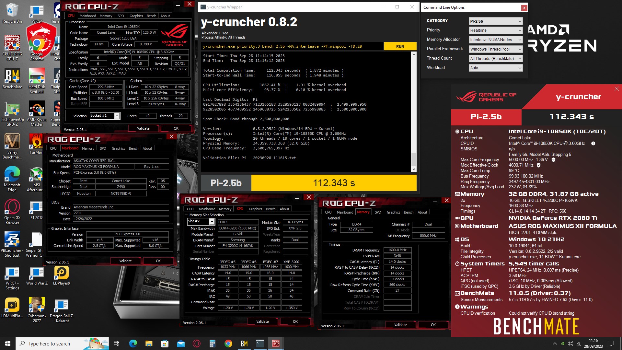The width and height of the screenshot is (622, 350).
Task: Open the Category dropdown showing Pi-2.5b
Action: [496, 21]
